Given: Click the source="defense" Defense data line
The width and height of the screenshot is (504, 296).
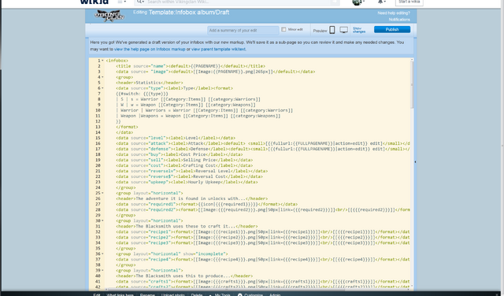Looking at the screenshot, I should (x=263, y=149).
